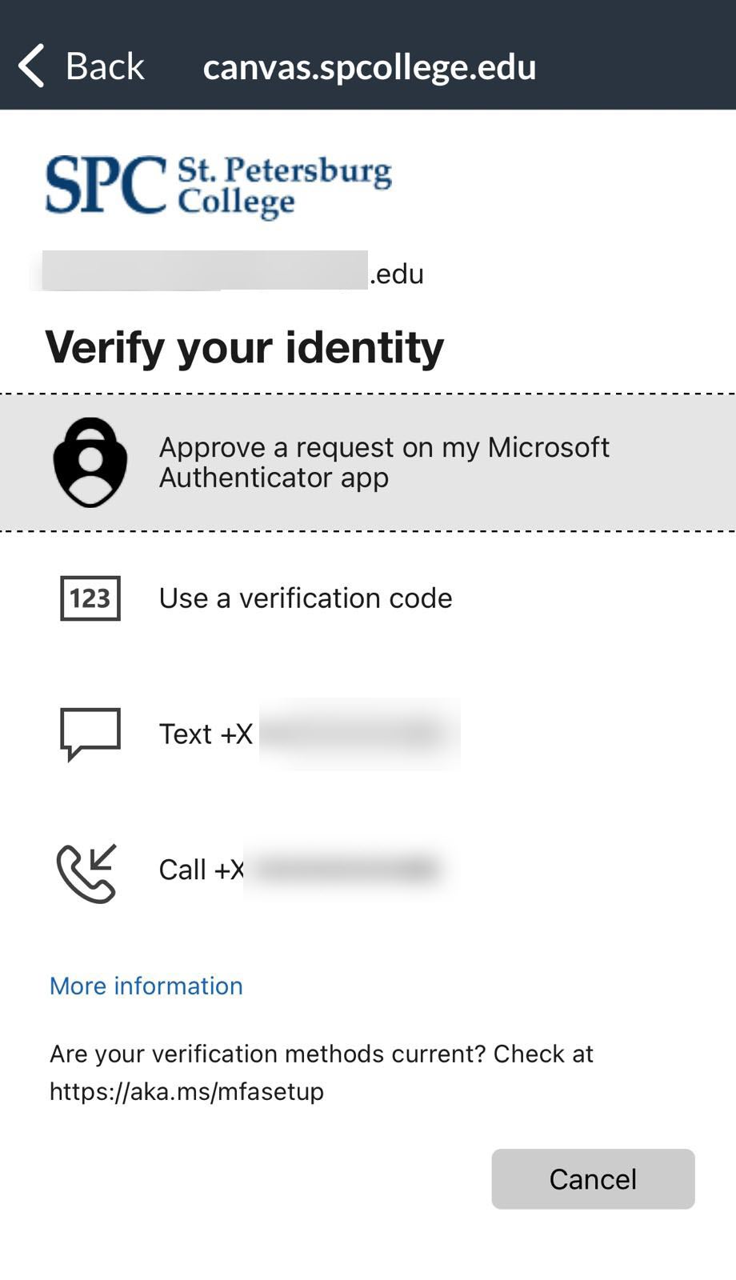This screenshot has width=736, height=1280.
Task: Select the Text +X phone option
Action: pos(206,734)
